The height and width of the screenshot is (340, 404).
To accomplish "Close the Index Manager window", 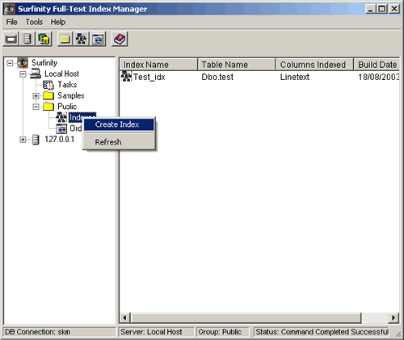I will (x=394, y=9).
